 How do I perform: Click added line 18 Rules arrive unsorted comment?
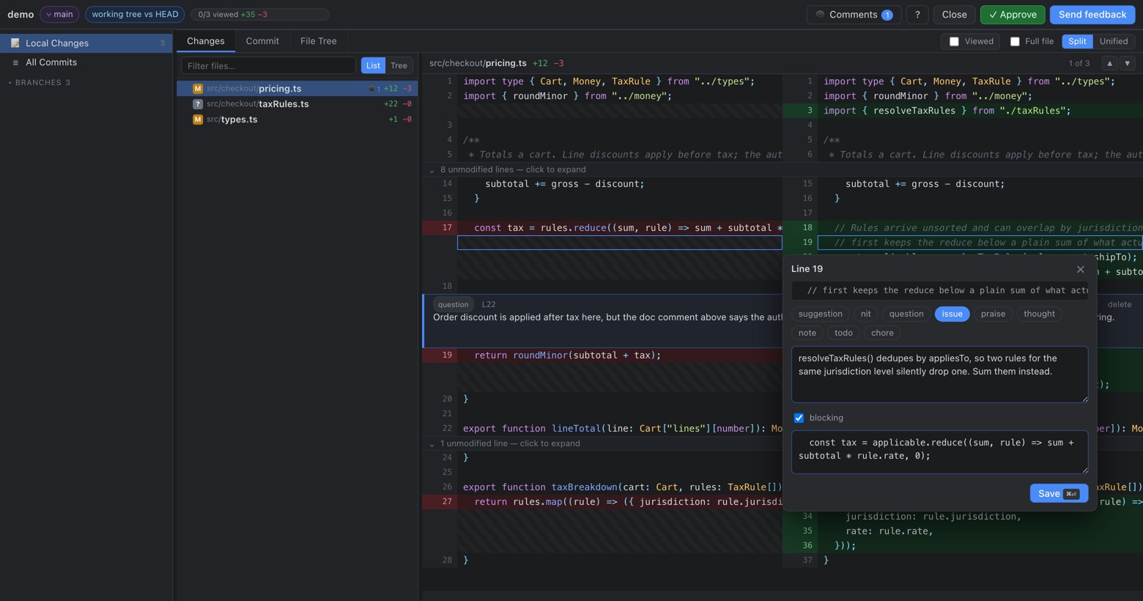click(x=963, y=228)
